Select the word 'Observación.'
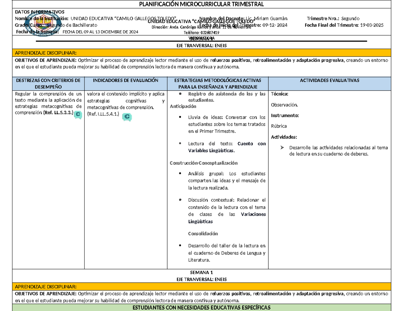403x311 pixels. coord(284,105)
